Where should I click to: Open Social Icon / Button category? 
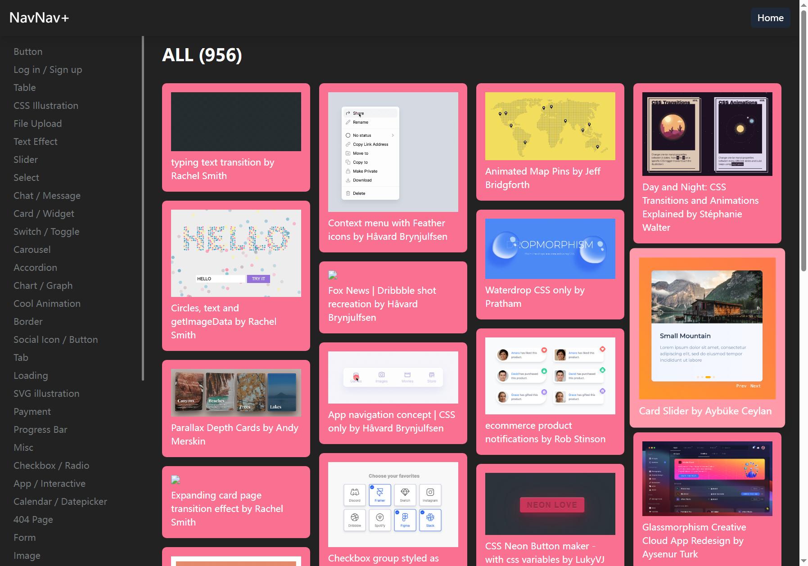coord(56,340)
